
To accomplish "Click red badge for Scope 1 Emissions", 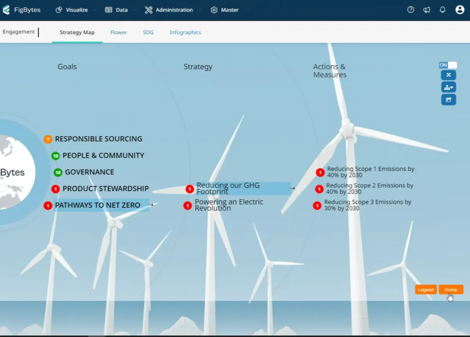I will 320,172.
